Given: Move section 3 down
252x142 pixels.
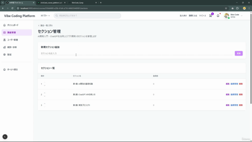Looking at the screenshot, I should pos(44,106).
